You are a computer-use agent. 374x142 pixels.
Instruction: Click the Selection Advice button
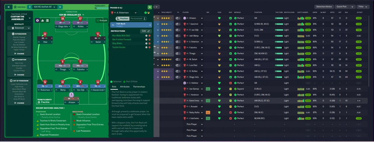[324, 7]
